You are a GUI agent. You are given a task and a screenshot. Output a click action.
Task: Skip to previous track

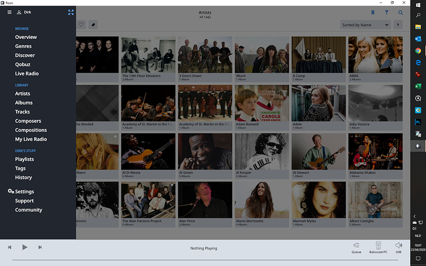tap(9, 247)
